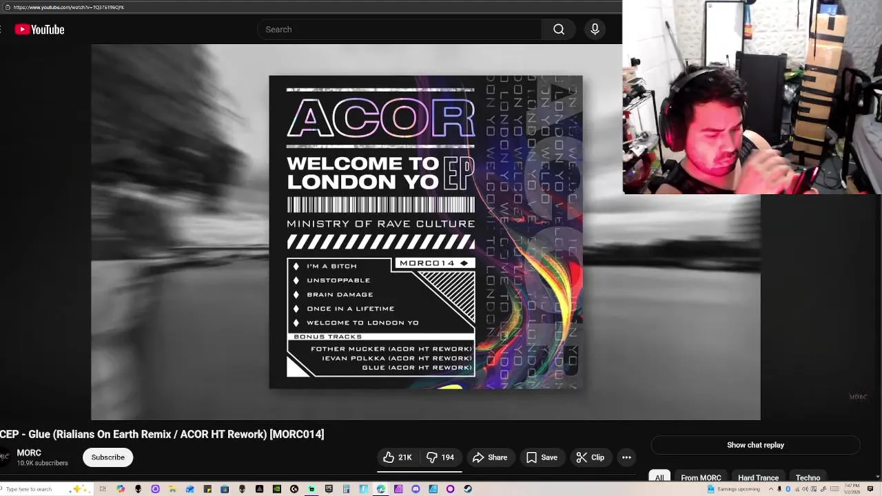Open the volume control in the system tray

click(805, 489)
